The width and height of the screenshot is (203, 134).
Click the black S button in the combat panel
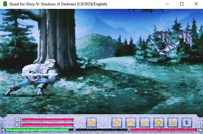pyautogui.click(x=186, y=123)
